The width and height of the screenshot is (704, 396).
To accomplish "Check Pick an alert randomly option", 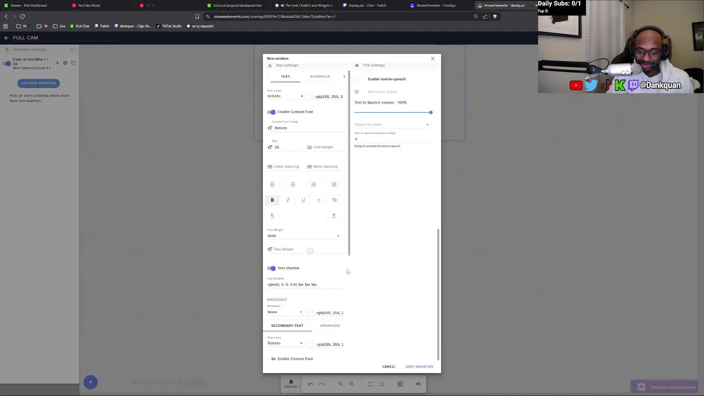I will 5,98.
